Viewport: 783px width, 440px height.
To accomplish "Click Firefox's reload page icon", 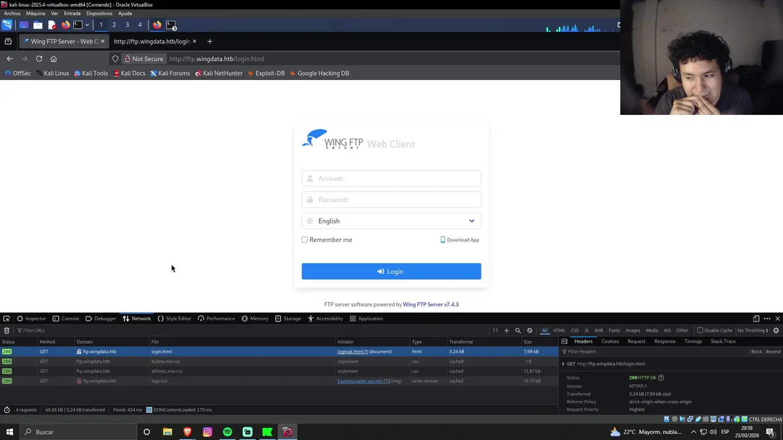I will click(39, 59).
